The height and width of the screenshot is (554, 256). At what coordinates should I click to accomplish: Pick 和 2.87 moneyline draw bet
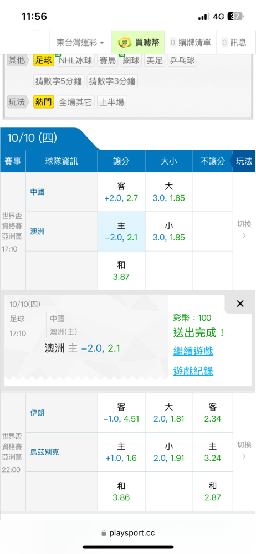pyautogui.click(x=213, y=491)
